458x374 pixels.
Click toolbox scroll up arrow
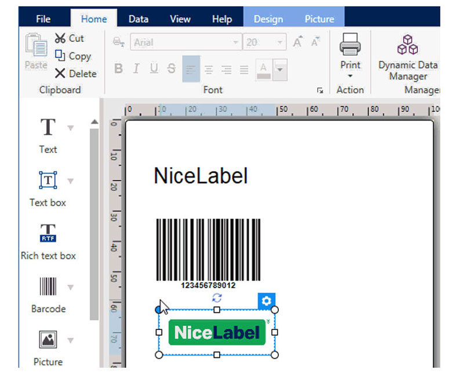[x=94, y=122]
